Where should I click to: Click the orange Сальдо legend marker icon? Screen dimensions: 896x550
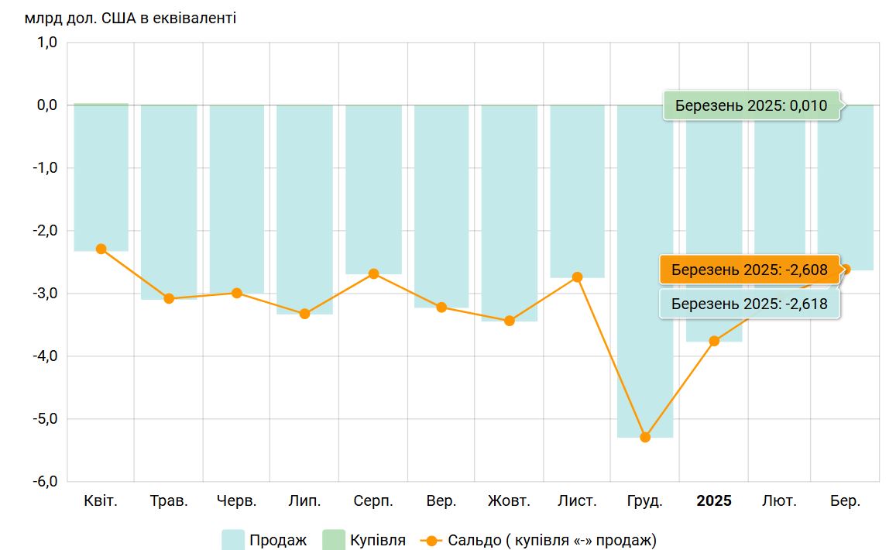(431, 540)
